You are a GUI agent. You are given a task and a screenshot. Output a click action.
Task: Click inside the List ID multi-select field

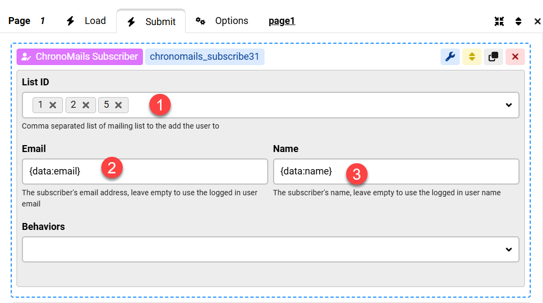pos(270,105)
